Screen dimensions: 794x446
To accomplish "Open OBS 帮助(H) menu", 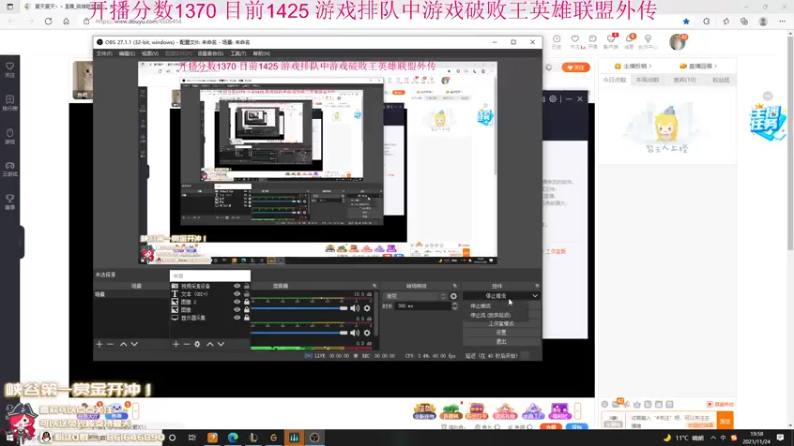I will (261, 54).
